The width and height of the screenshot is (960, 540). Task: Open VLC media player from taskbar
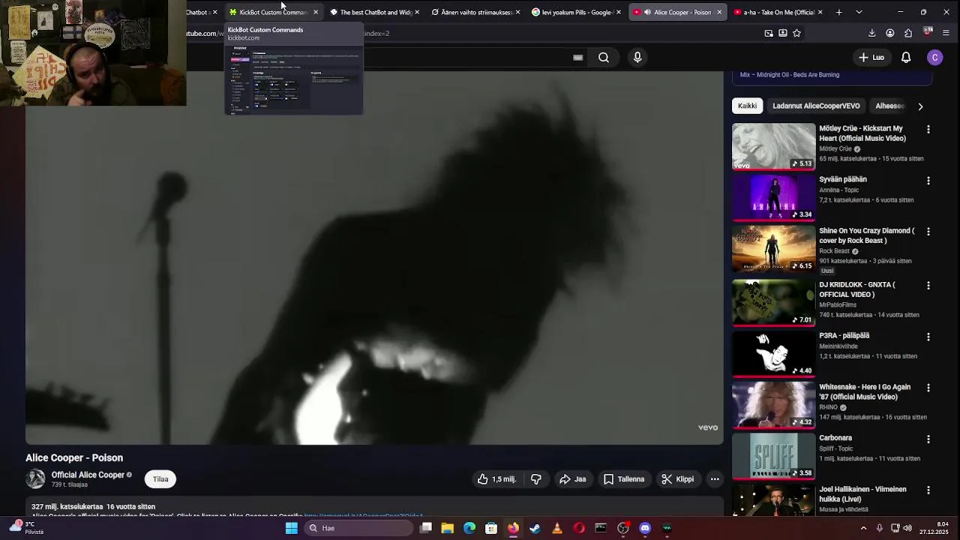[556, 528]
